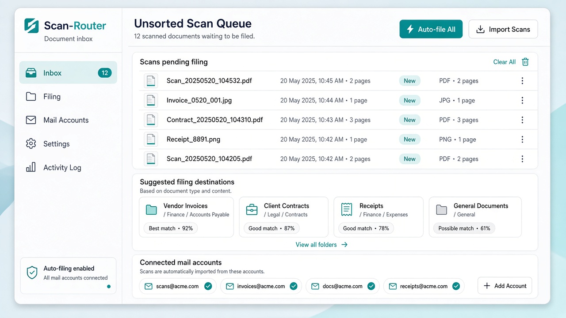
Task: Click the Client Contracts briefcase icon
Action: [252, 210]
